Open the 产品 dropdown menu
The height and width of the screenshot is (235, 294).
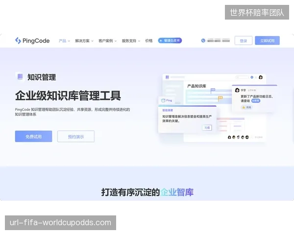[x=64, y=41]
